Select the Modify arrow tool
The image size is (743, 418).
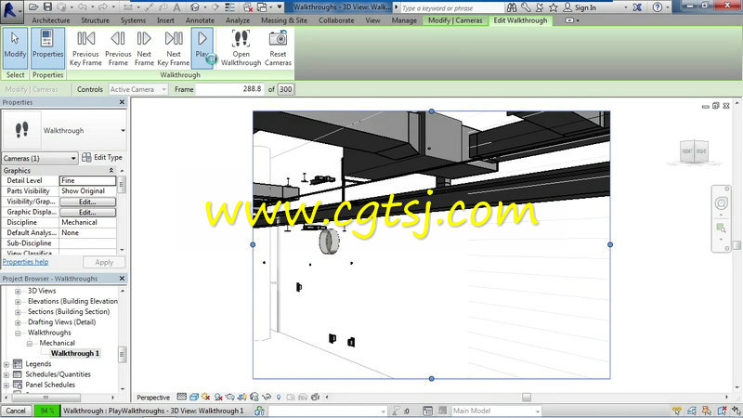pyautogui.click(x=15, y=48)
